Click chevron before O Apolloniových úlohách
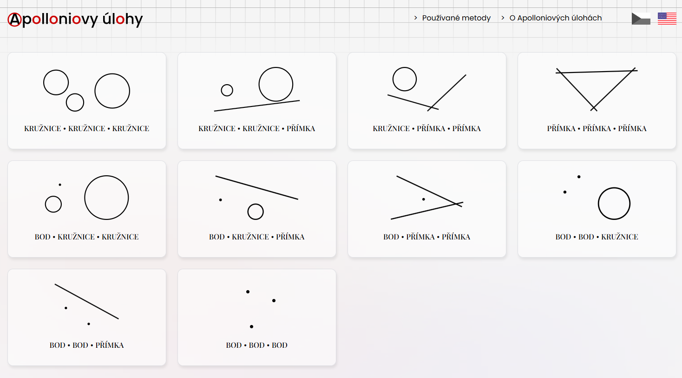The height and width of the screenshot is (378, 682). tap(503, 18)
